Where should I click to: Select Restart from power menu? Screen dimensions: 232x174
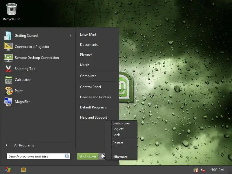click(x=118, y=143)
